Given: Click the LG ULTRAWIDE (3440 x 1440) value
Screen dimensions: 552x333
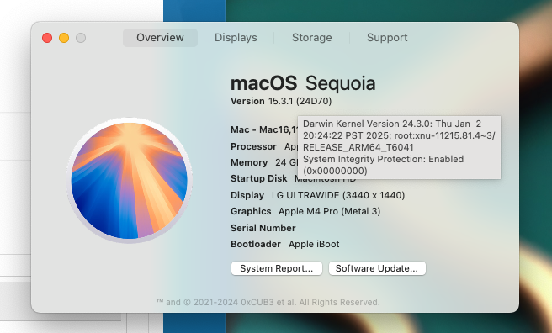Looking at the screenshot, I should pos(338,195).
